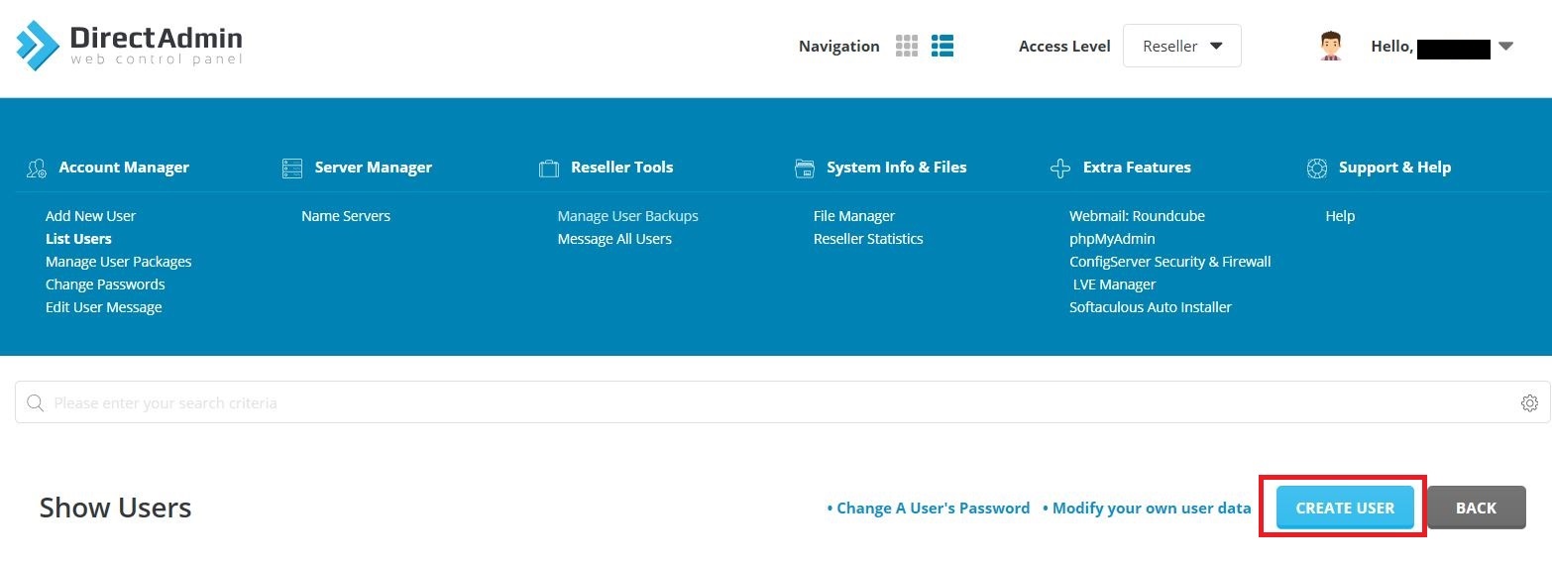Open search settings gear icon
This screenshot has height=566, width=1552.
pos(1529,402)
